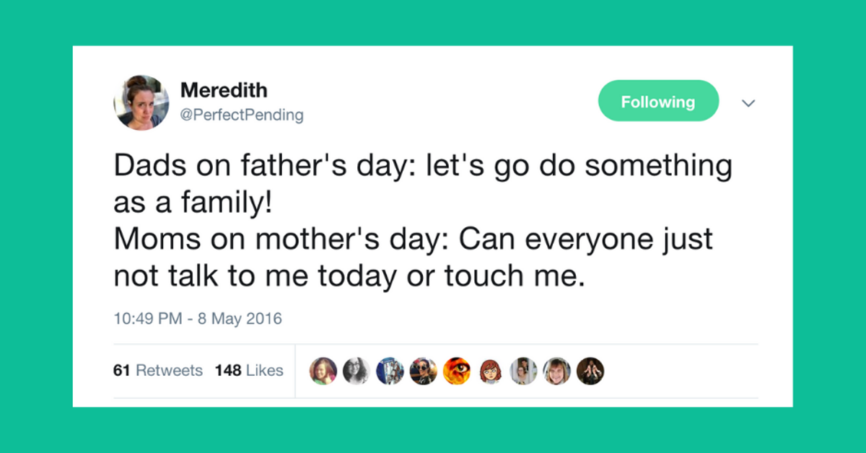This screenshot has width=866, height=453.
Task: Open the black-and-white liker avatar
Action: click(x=357, y=371)
